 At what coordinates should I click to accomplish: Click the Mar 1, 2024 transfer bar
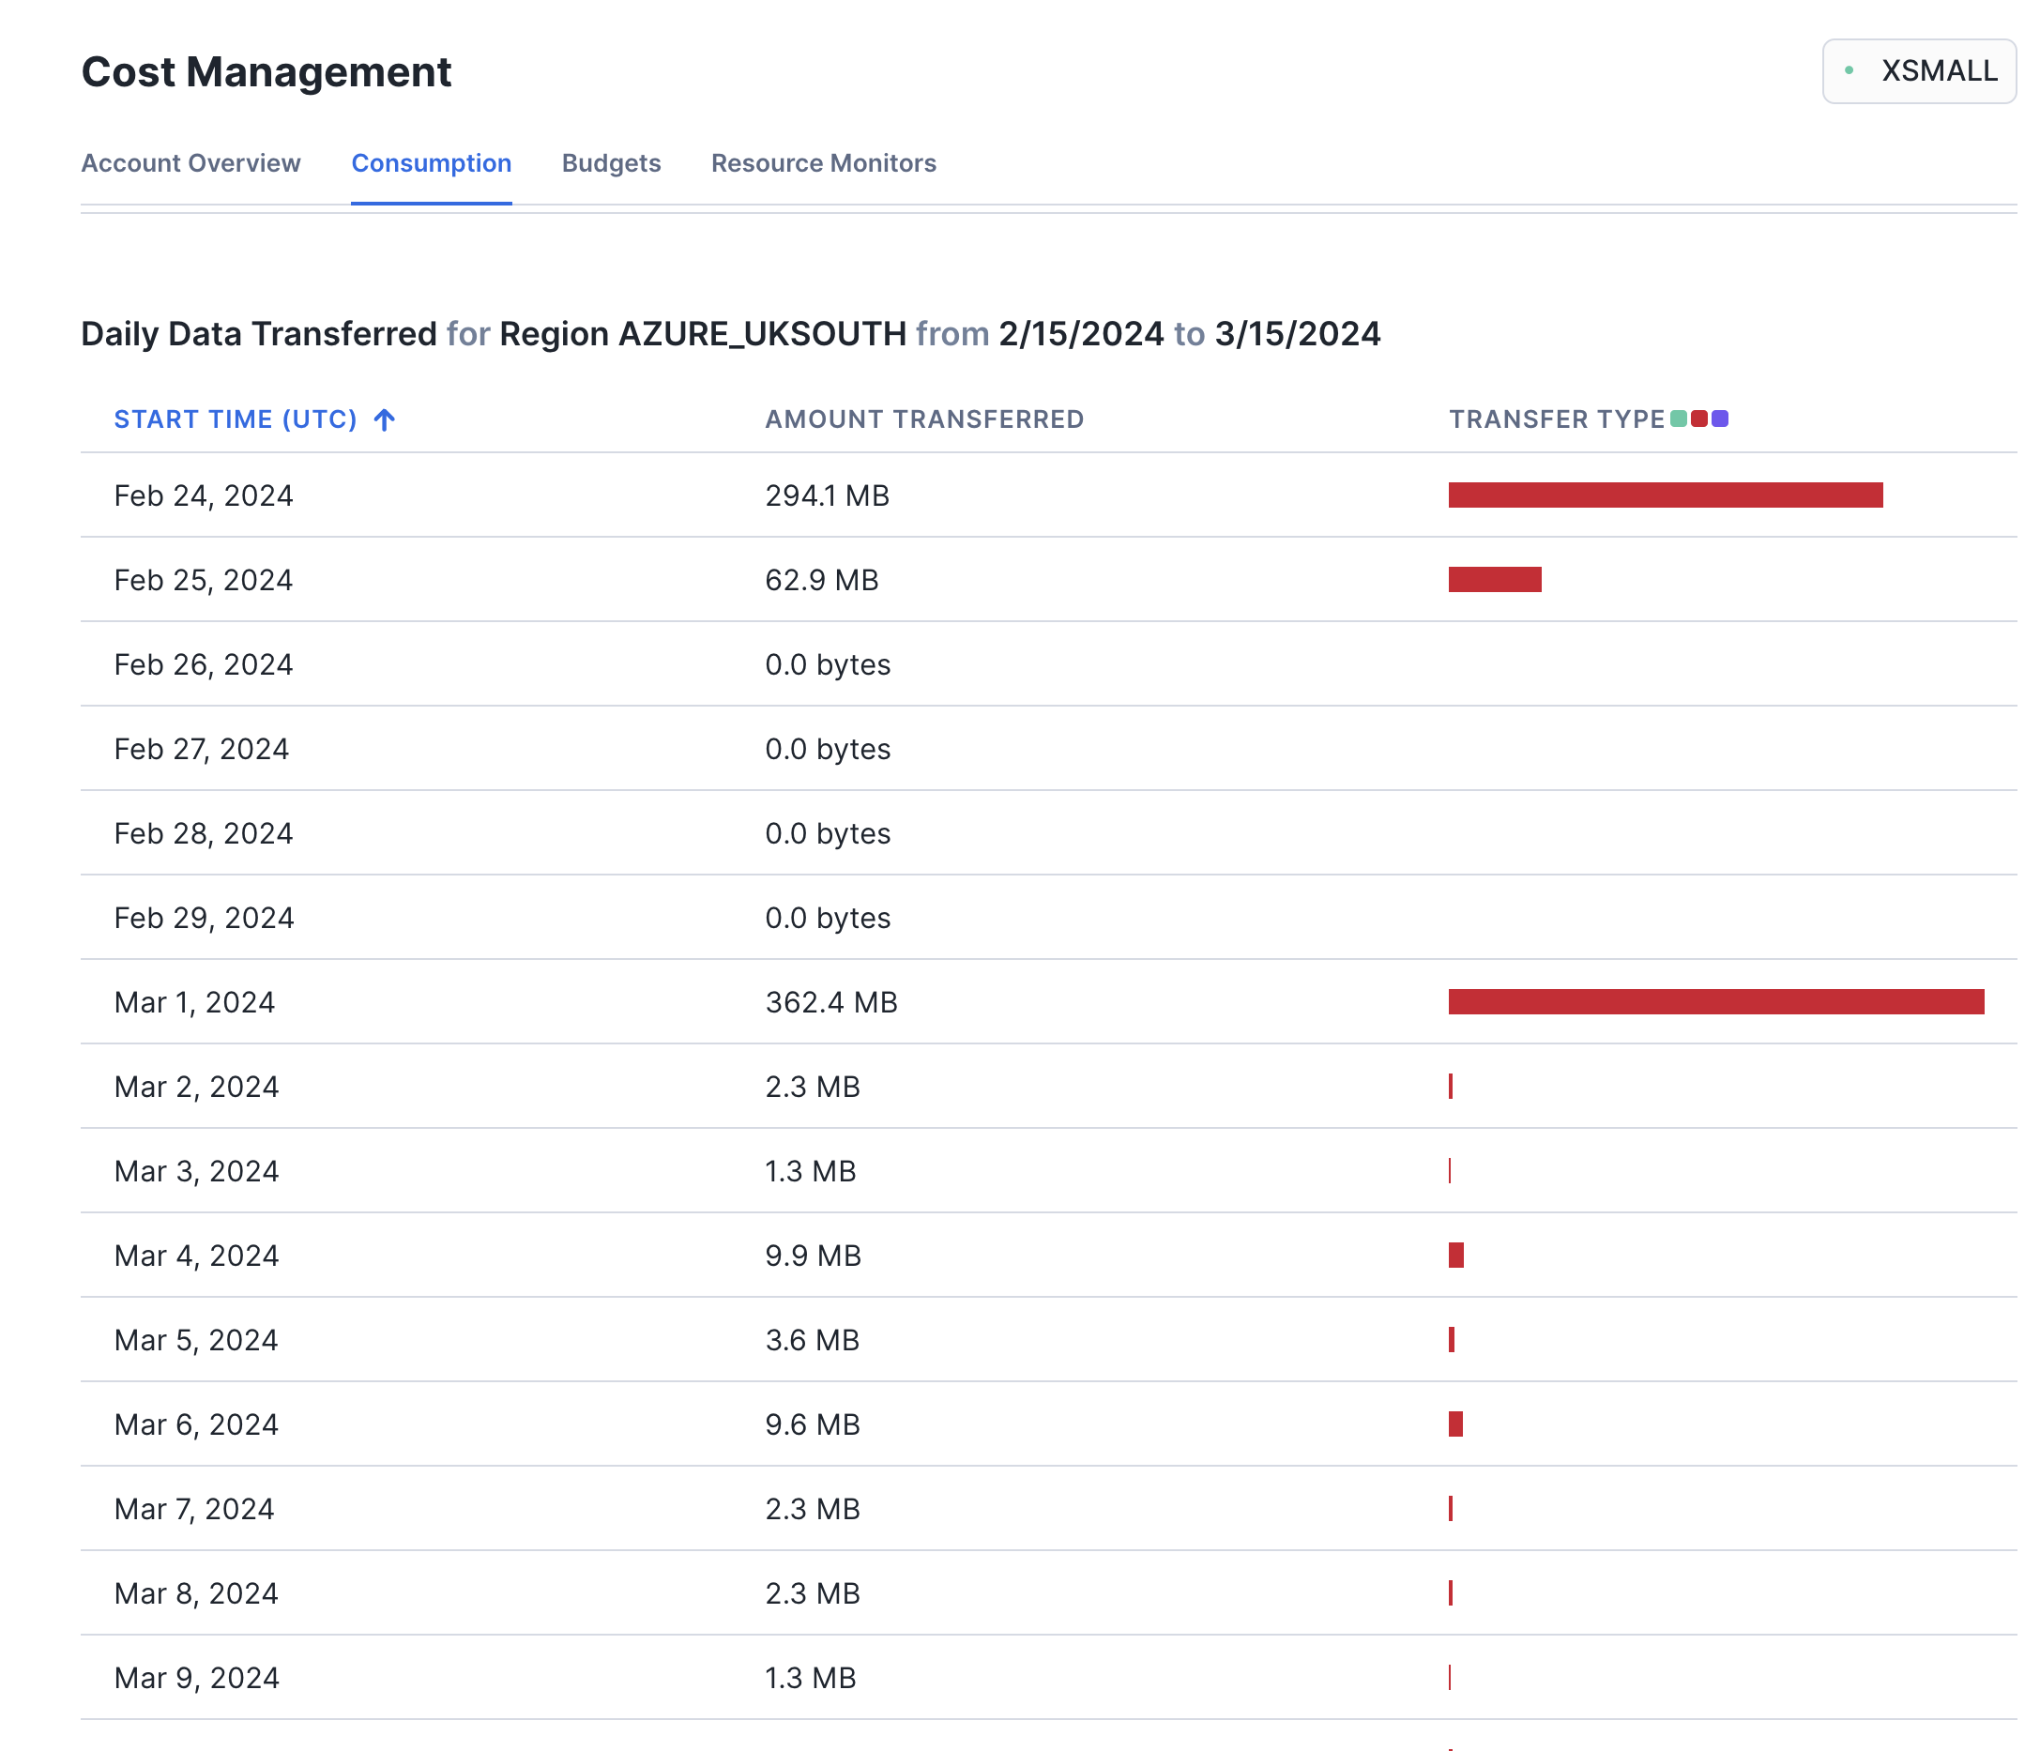tap(1715, 1001)
